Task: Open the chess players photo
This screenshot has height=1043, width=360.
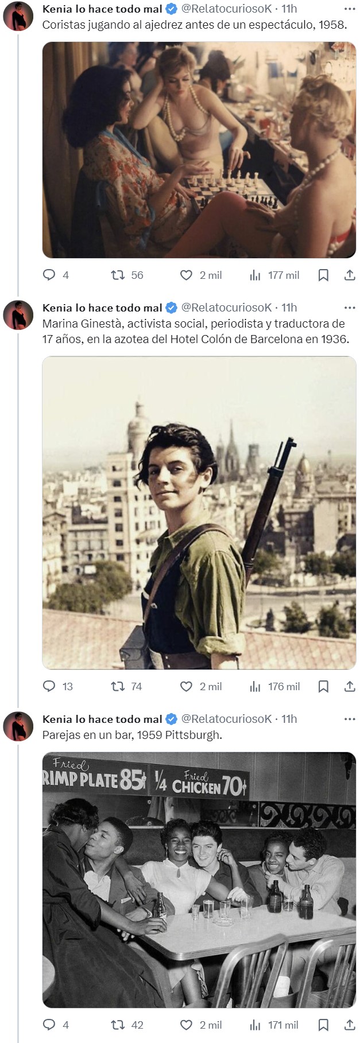Action: [x=199, y=150]
